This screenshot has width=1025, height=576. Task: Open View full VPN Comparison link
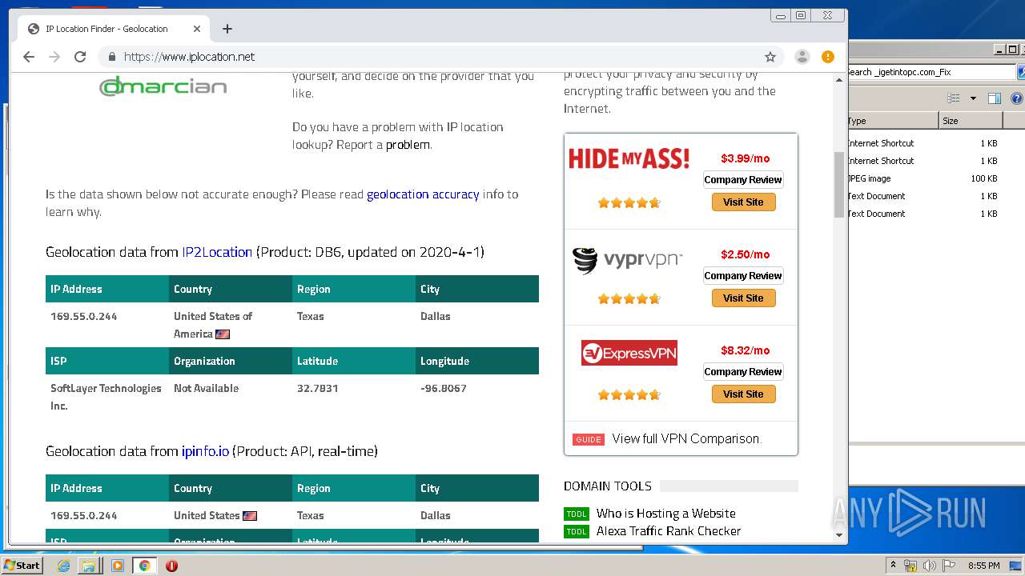tap(686, 438)
